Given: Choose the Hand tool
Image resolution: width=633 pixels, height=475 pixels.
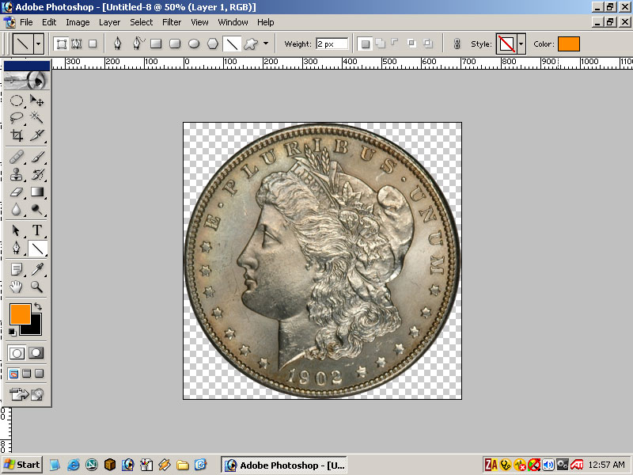Looking at the screenshot, I should click(17, 287).
